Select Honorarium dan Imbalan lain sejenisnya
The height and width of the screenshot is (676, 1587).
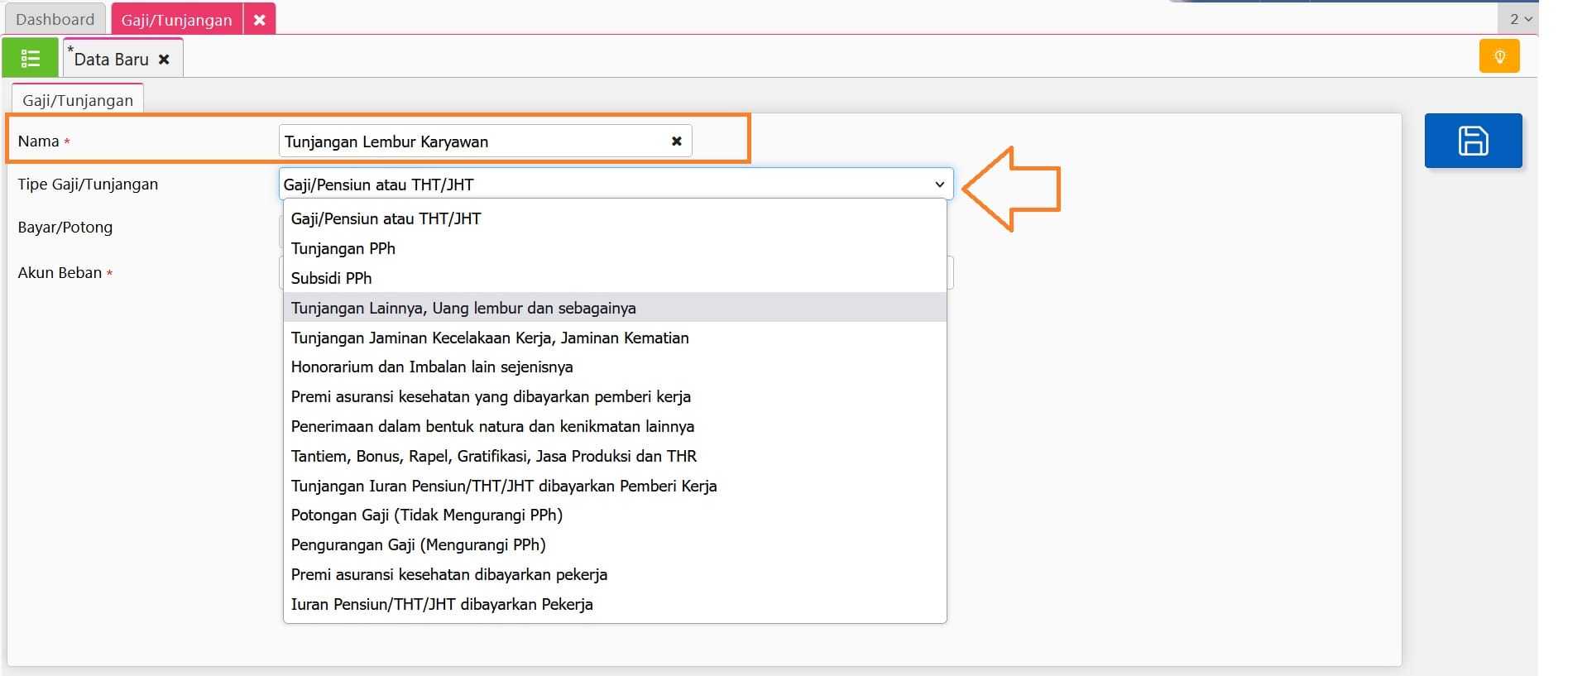pyautogui.click(x=432, y=367)
